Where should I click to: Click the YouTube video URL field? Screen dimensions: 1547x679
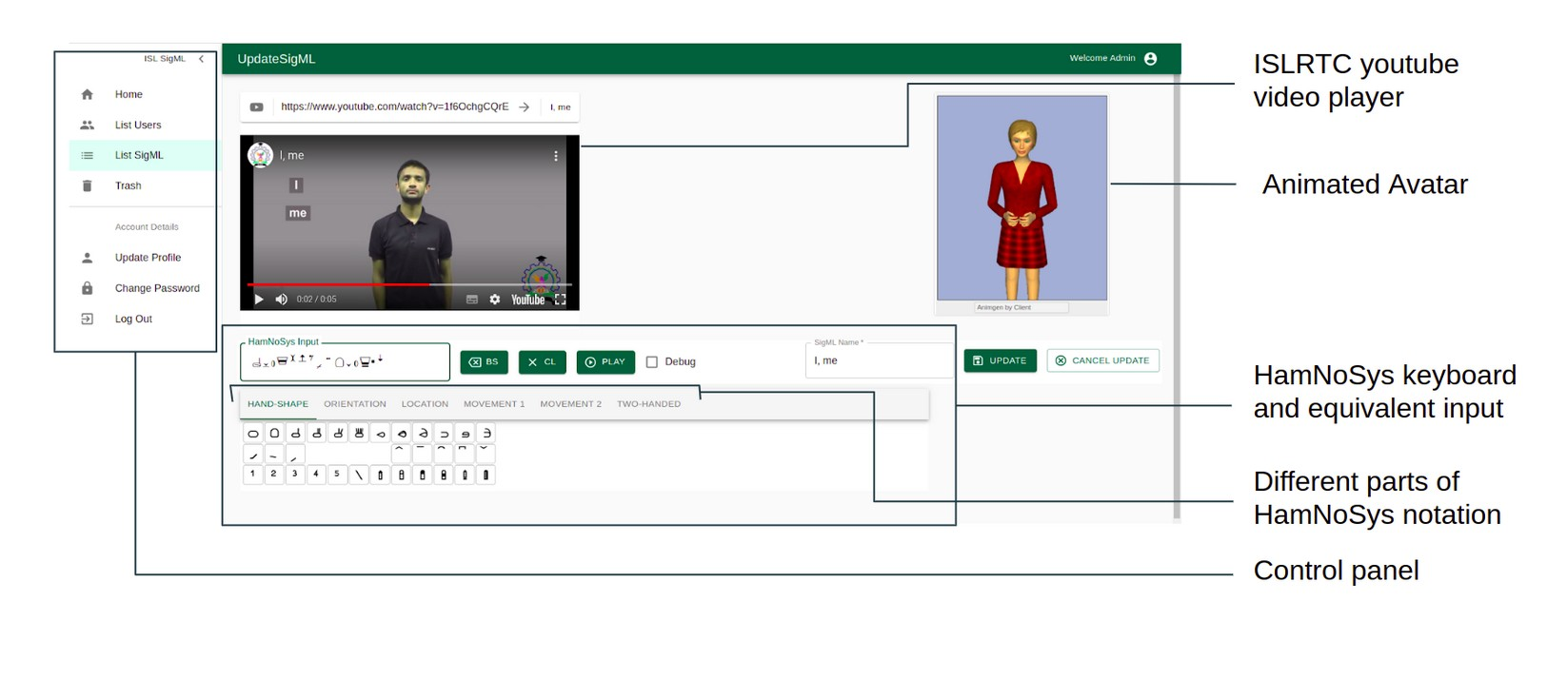(395, 107)
